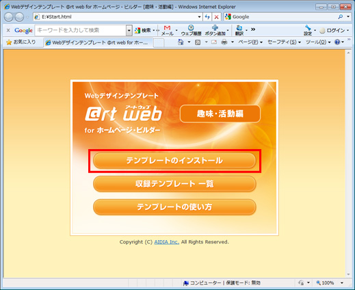Click vertical scrollbar up arrow
Viewport: 355px width, 290px height.
348,53
